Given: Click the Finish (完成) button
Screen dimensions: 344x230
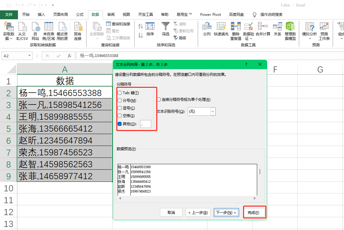Looking at the screenshot, I should tap(254, 212).
